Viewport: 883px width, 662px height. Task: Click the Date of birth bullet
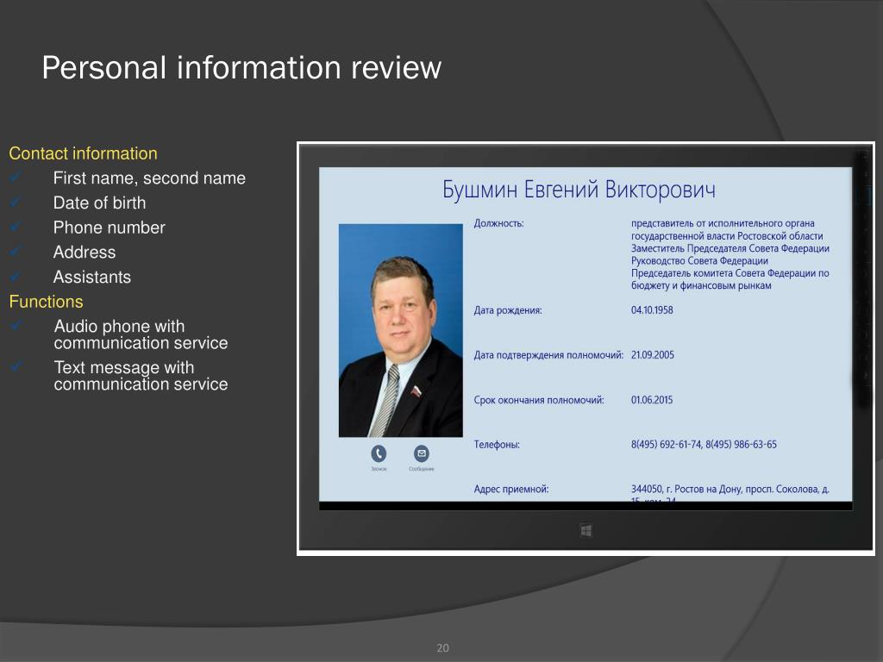tap(99, 203)
